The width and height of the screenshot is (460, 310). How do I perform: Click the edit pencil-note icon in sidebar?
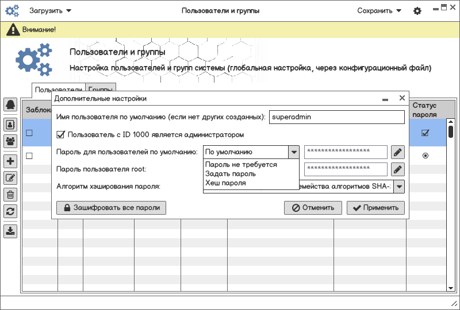tap(10, 178)
